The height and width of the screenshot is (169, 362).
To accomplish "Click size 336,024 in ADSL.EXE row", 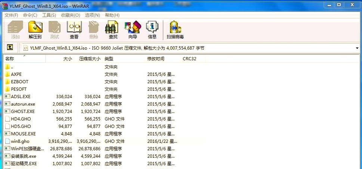I will pyautogui.click(x=64, y=97).
